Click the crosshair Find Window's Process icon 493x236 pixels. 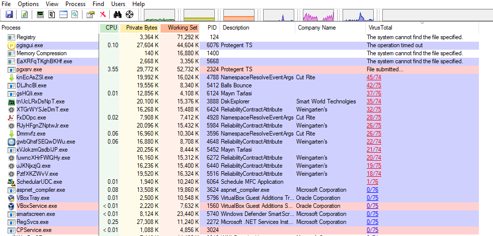pyautogui.click(x=130, y=14)
